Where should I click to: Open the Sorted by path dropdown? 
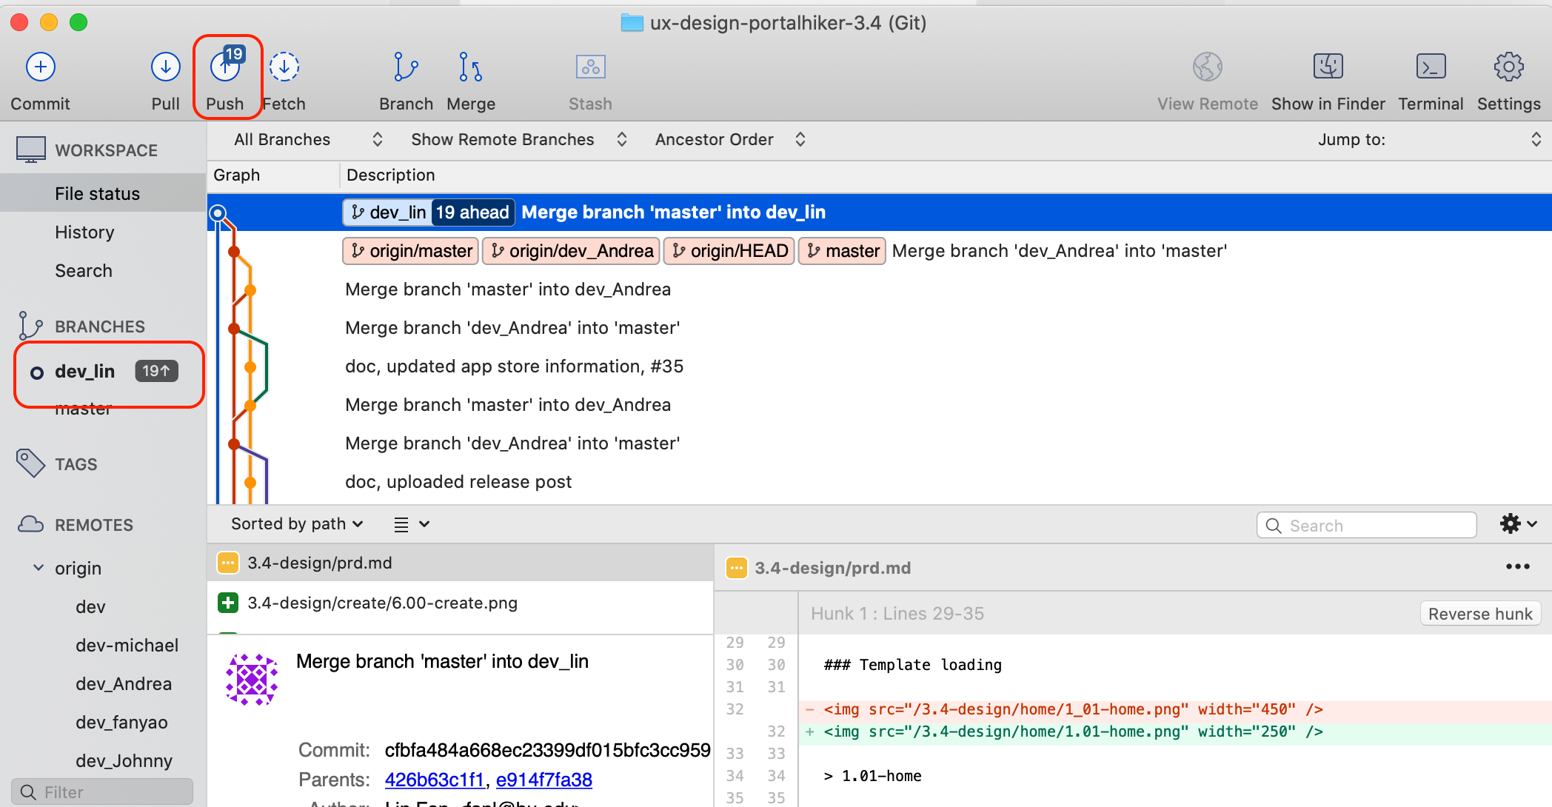pos(297,524)
